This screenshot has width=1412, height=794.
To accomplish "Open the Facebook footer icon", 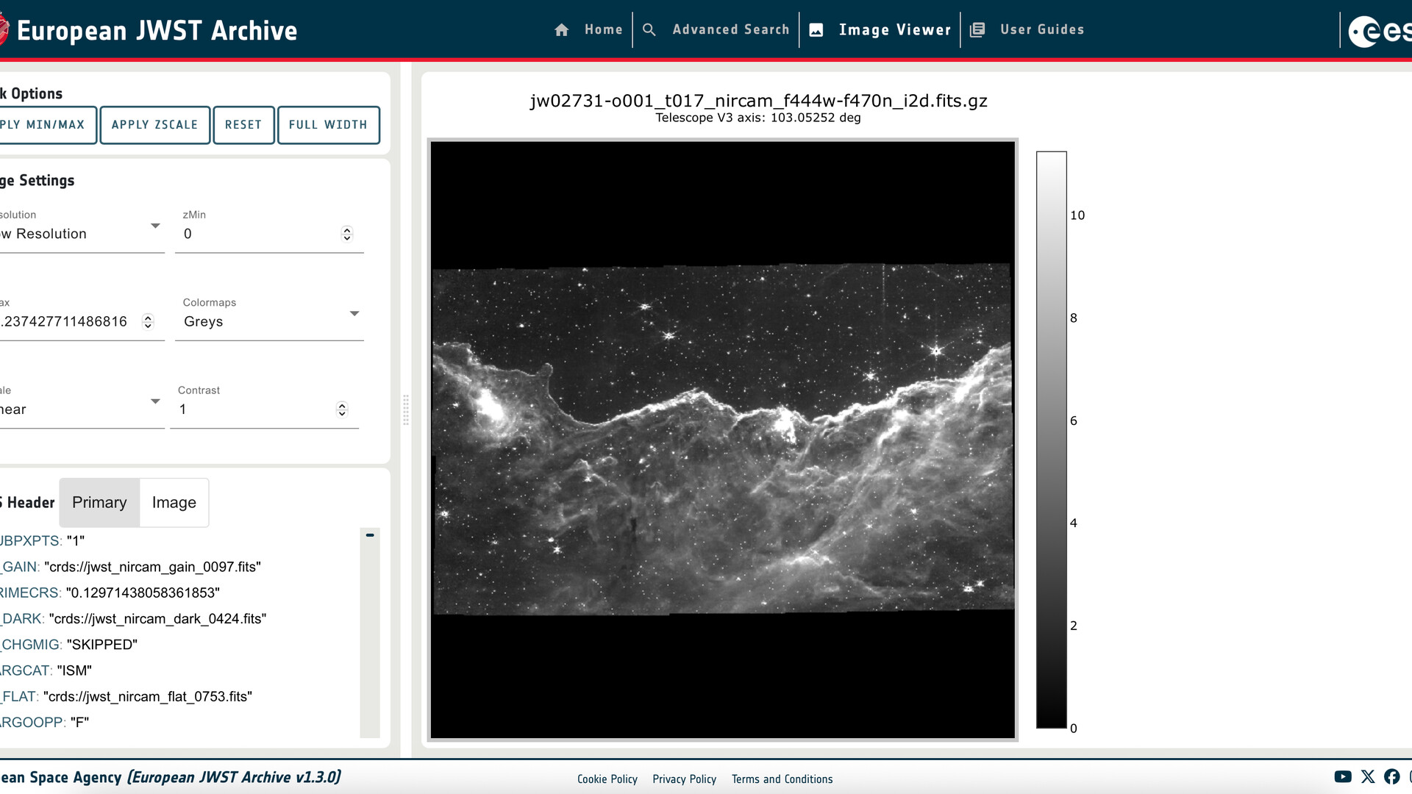I will tap(1392, 777).
